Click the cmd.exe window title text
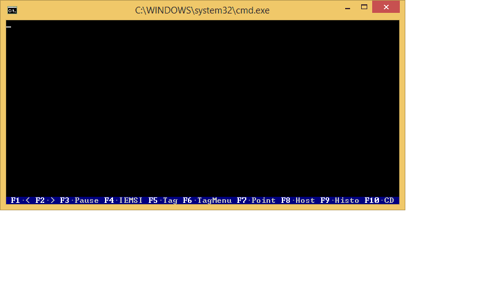This screenshot has width=503, height=282. click(x=202, y=10)
